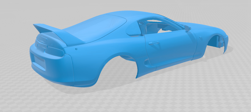
Task: Click the rear hatch window glass
Action: 94,29
